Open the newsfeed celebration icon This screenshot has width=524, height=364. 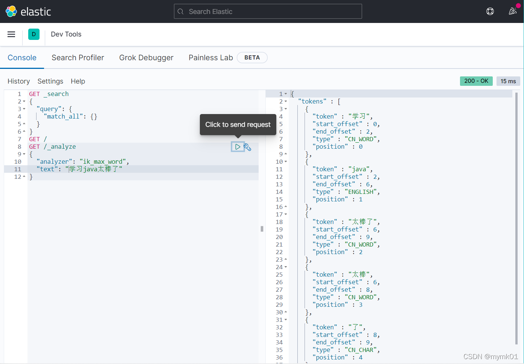tap(512, 11)
